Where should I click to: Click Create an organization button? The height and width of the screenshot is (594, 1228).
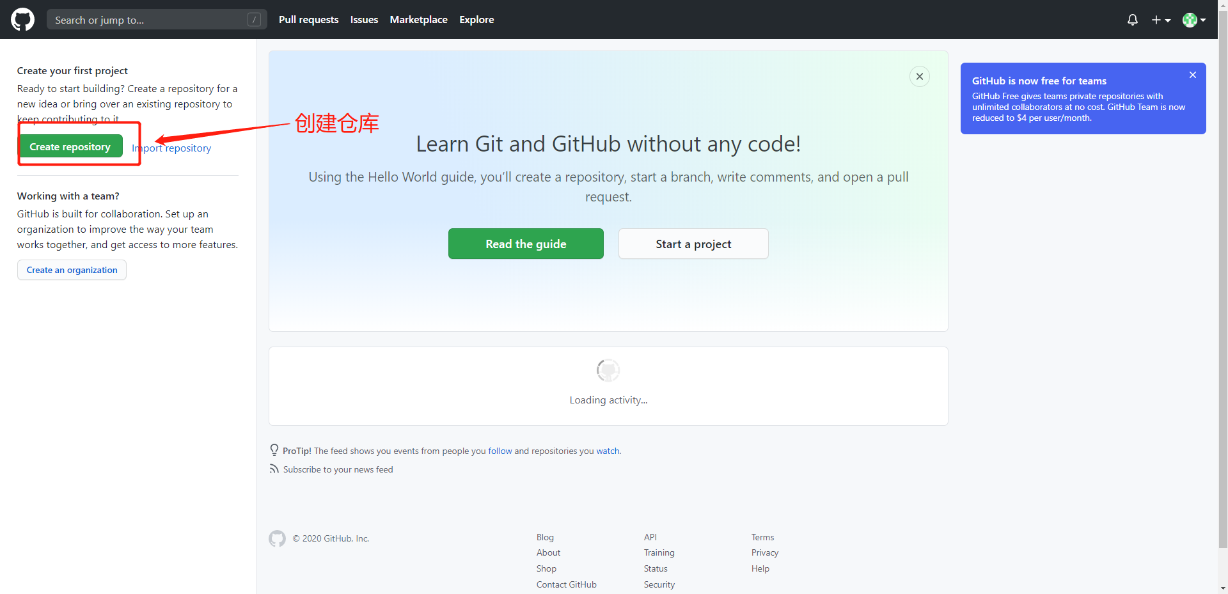[x=72, y=270]
